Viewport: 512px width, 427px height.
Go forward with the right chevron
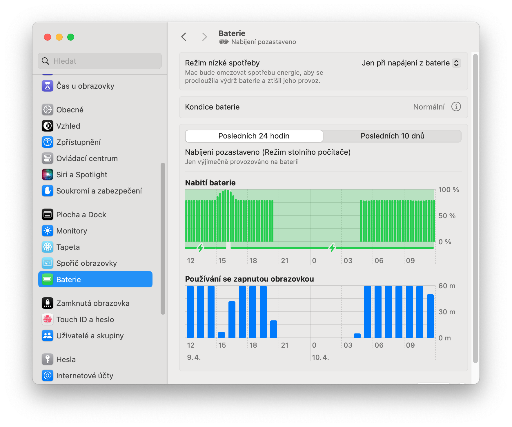pos(205,37)
